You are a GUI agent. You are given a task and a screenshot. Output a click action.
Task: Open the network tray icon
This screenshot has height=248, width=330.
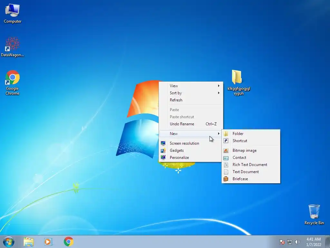click(x=290, y=242)
